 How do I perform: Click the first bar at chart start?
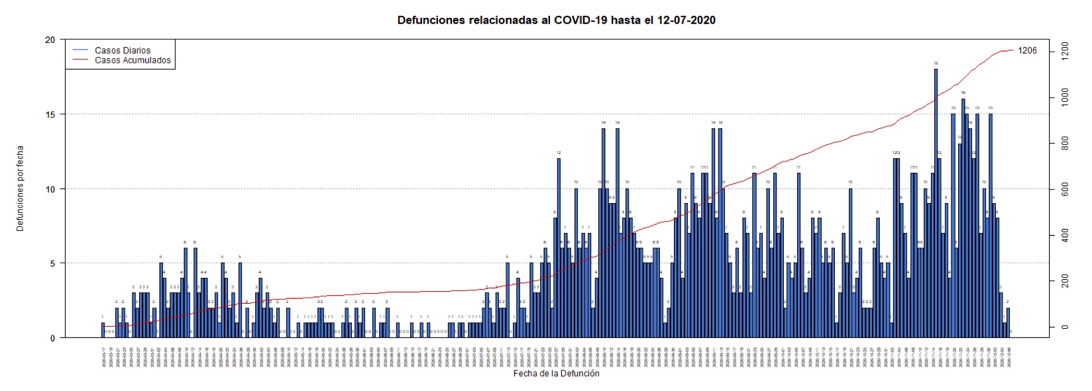(x=103, y=330)
